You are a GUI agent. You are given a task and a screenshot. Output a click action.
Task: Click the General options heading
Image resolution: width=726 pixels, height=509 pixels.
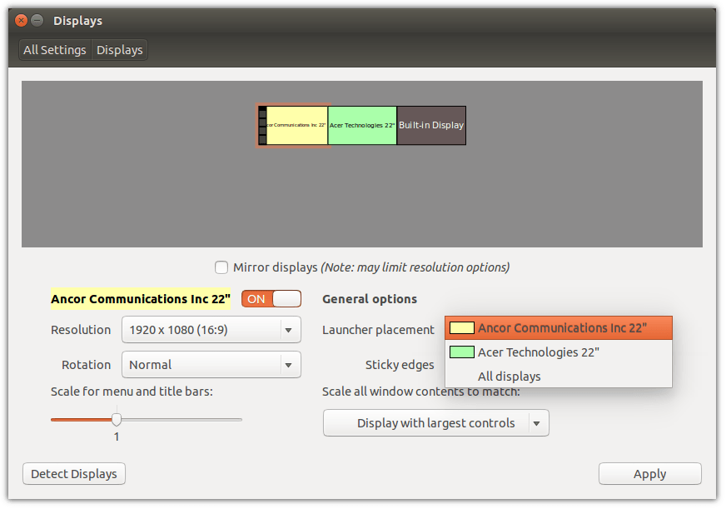point(370,299)
